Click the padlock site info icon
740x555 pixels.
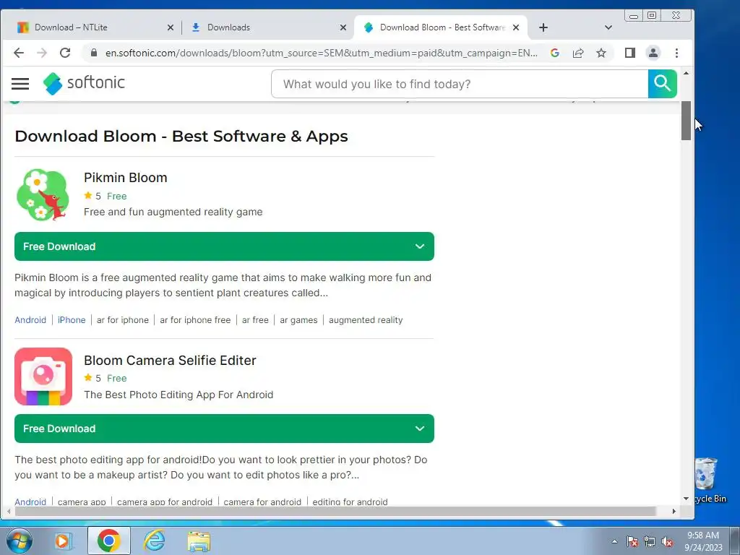pos(94,53)
